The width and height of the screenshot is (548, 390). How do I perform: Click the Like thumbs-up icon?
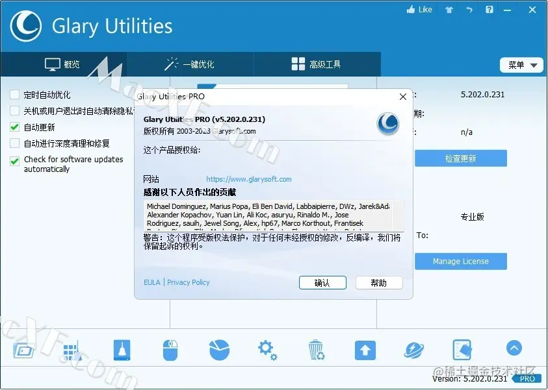411,10
